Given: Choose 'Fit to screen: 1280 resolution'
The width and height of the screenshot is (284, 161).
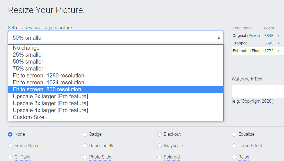Looking at the screenshot, I should (x=116, y=76).
